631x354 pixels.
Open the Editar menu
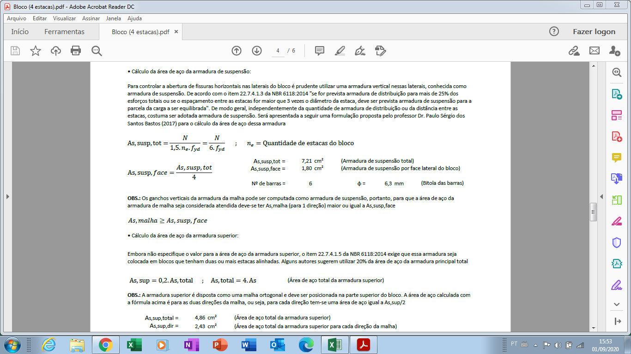[40, 18]
